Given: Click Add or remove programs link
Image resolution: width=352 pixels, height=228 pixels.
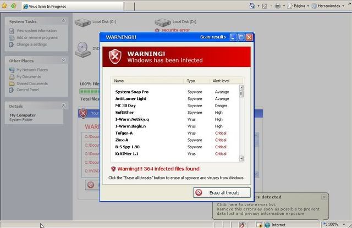Looking at the screenshot, I should [37, 37].
